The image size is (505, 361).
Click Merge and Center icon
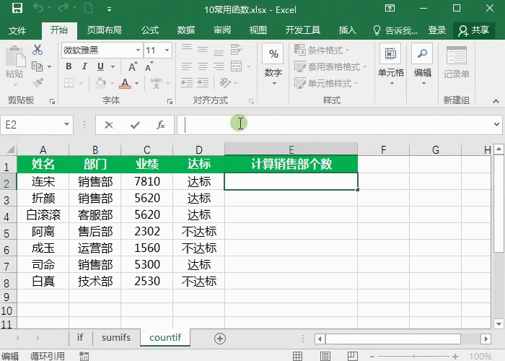pyautogui.click(x=237, y=66)
